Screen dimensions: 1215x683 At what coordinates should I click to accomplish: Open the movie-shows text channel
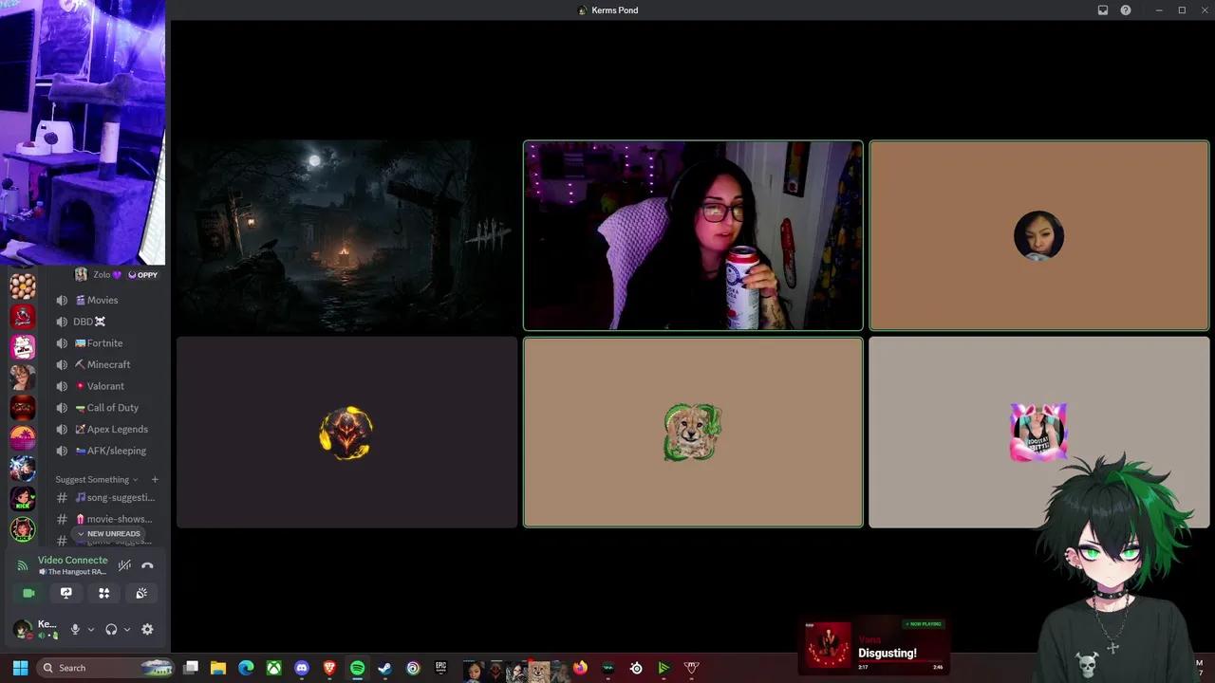tap(105, 519)
